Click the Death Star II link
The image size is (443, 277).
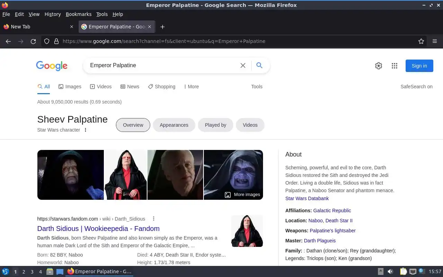coord(339,221)
